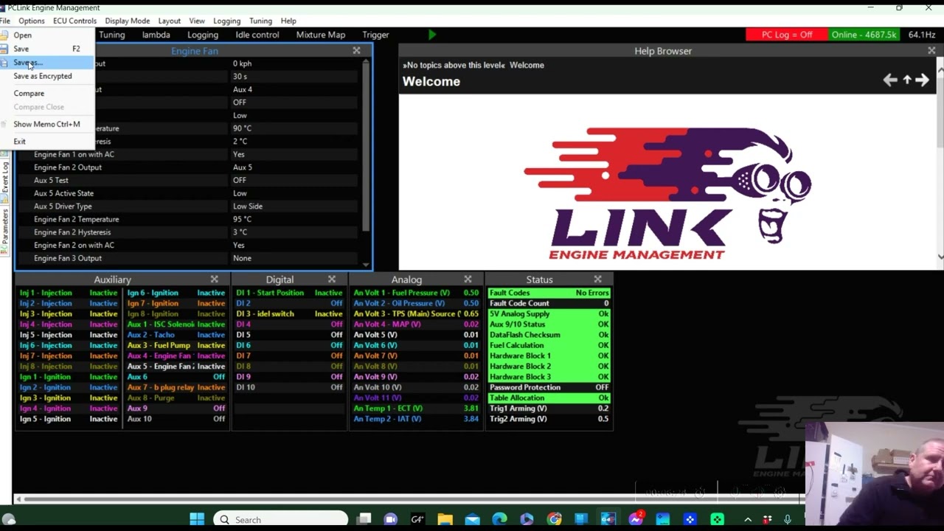Click the green play arrow icon
Screen dimensions: 944x531
click(x=432, y=35)
